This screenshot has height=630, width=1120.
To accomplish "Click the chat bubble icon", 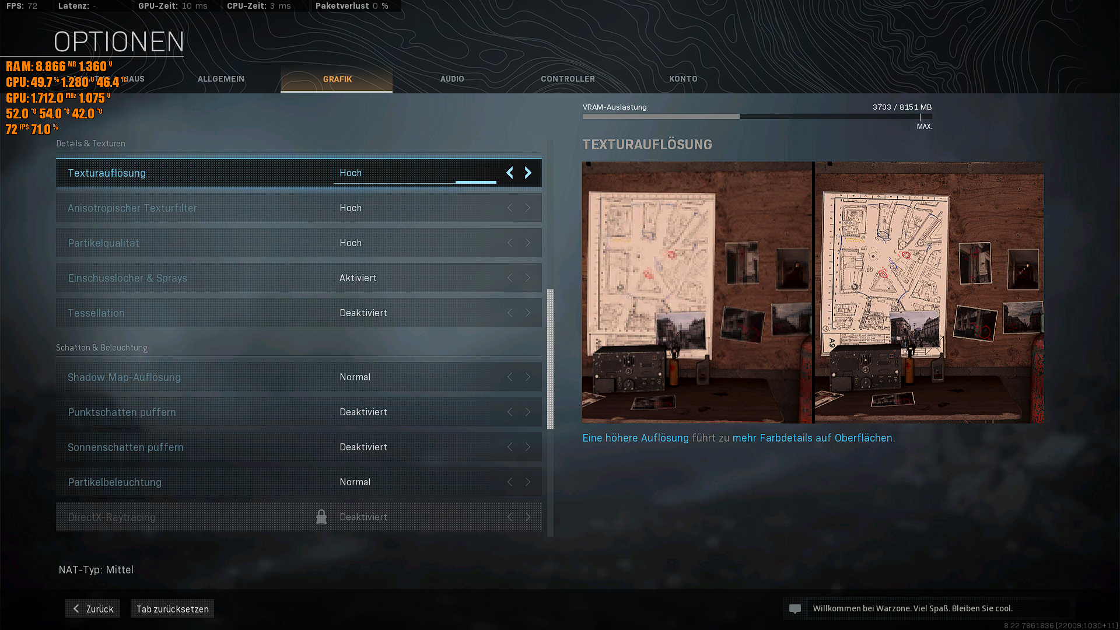I will coord(795,608).
